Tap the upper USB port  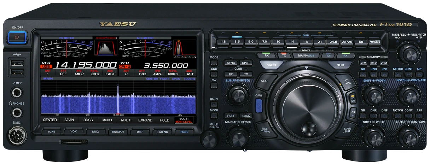pos(17,63)
